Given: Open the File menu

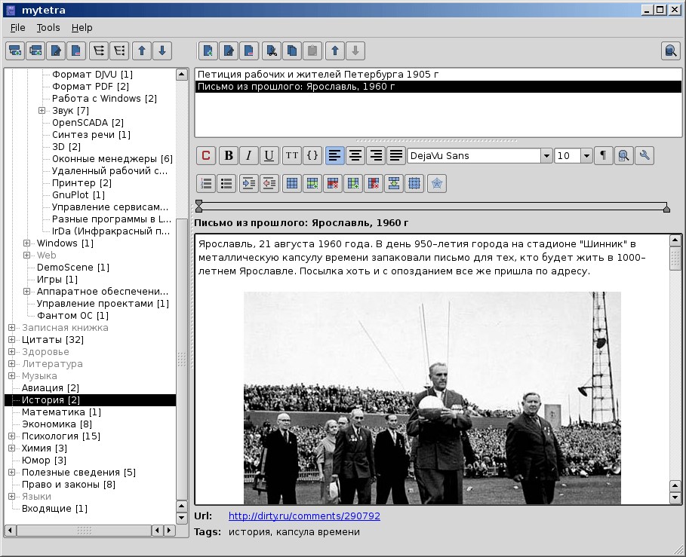Looking at the screenshot, I should pyautogui.click(x=18, y=28).
